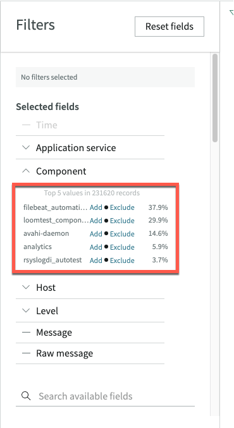
Task: Click the No filters selected box
Action: tap(105, 77)
